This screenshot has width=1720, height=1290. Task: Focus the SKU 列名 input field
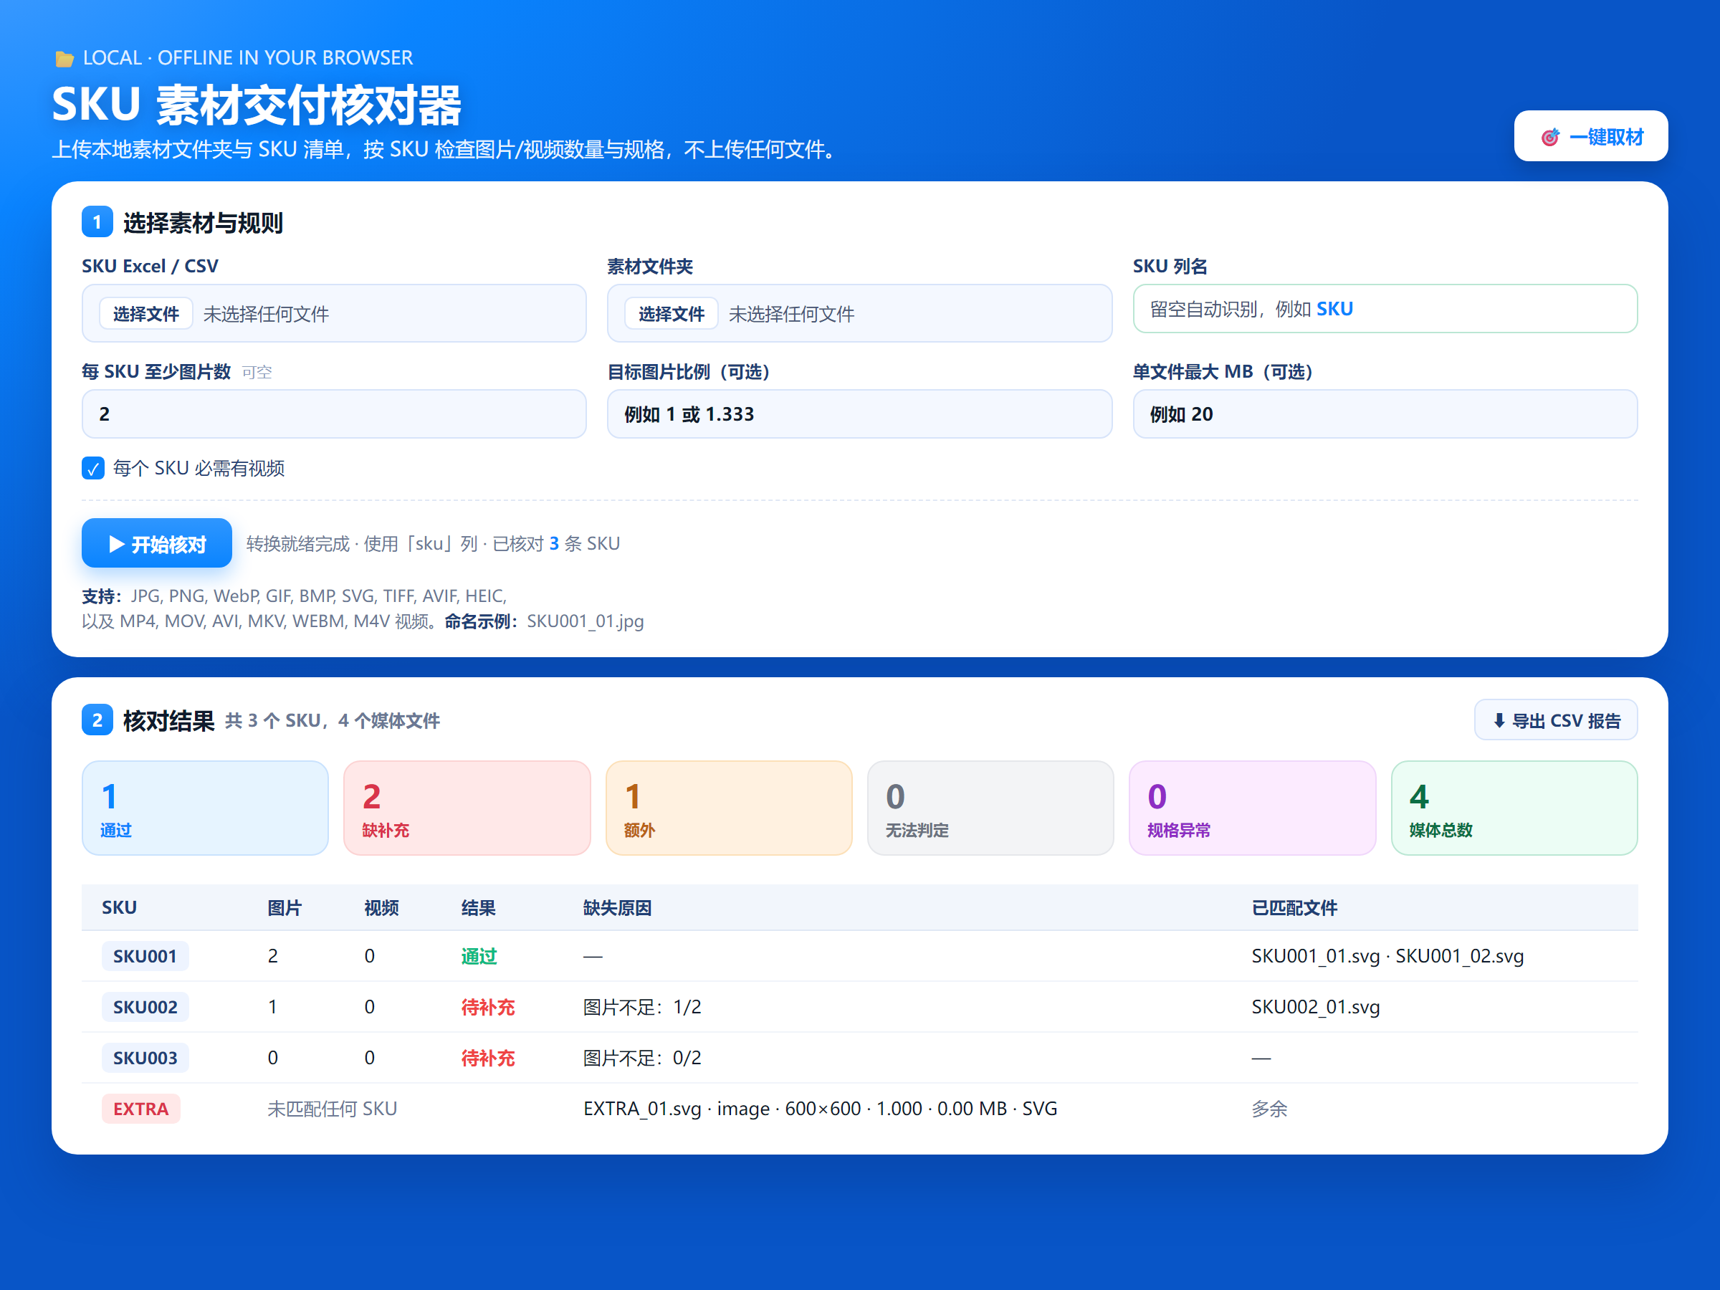(1384, 310)
